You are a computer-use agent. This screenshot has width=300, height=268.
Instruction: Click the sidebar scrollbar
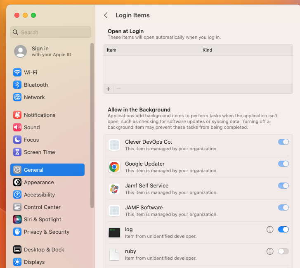92,126
